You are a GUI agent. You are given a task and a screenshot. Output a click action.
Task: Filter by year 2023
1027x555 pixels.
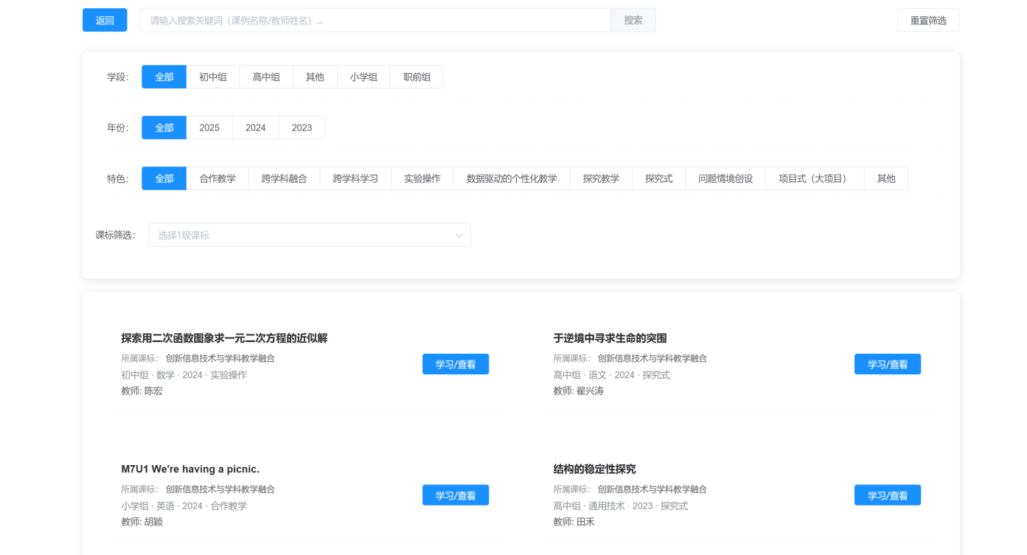tap(302, 128)
